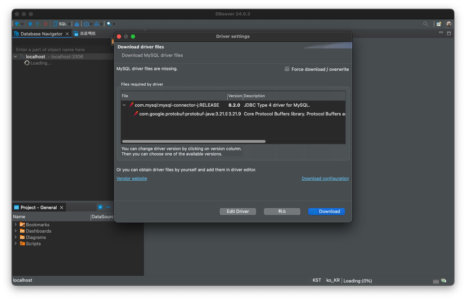Click the gear icon in Project panel

click(x=100, y=207)
